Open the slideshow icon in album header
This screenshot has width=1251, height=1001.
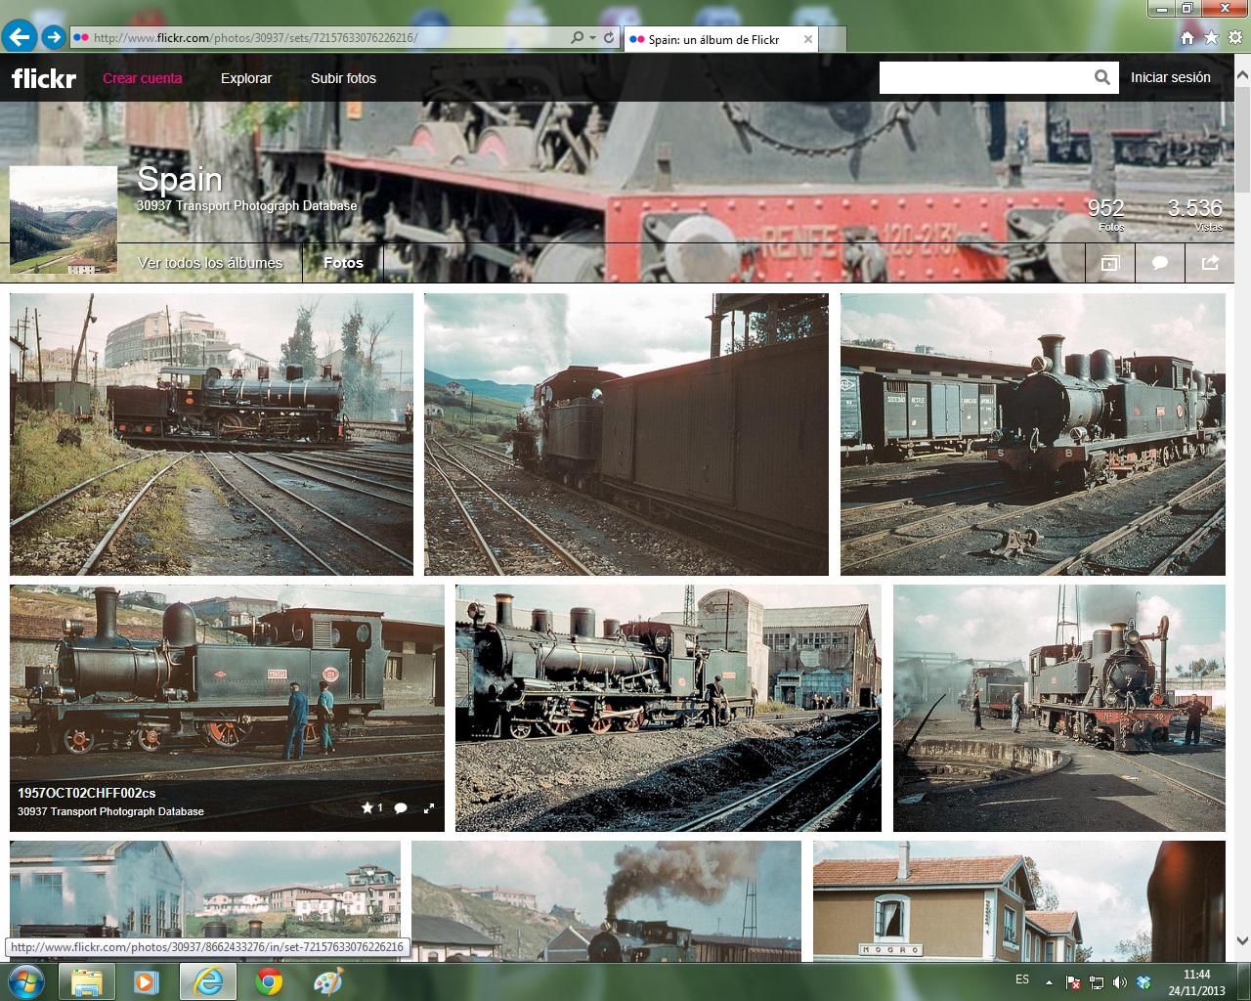(x=1110, y=263)
